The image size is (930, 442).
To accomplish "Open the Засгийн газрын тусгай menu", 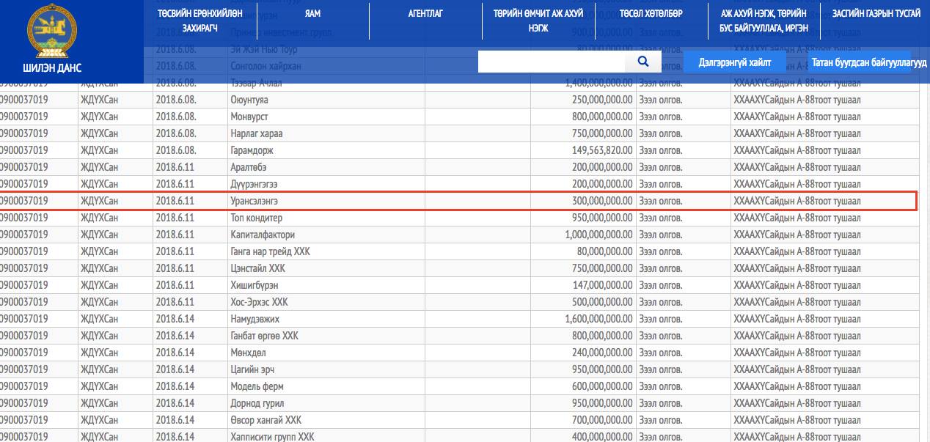I will pyautogui.click(x=876, y=13).
